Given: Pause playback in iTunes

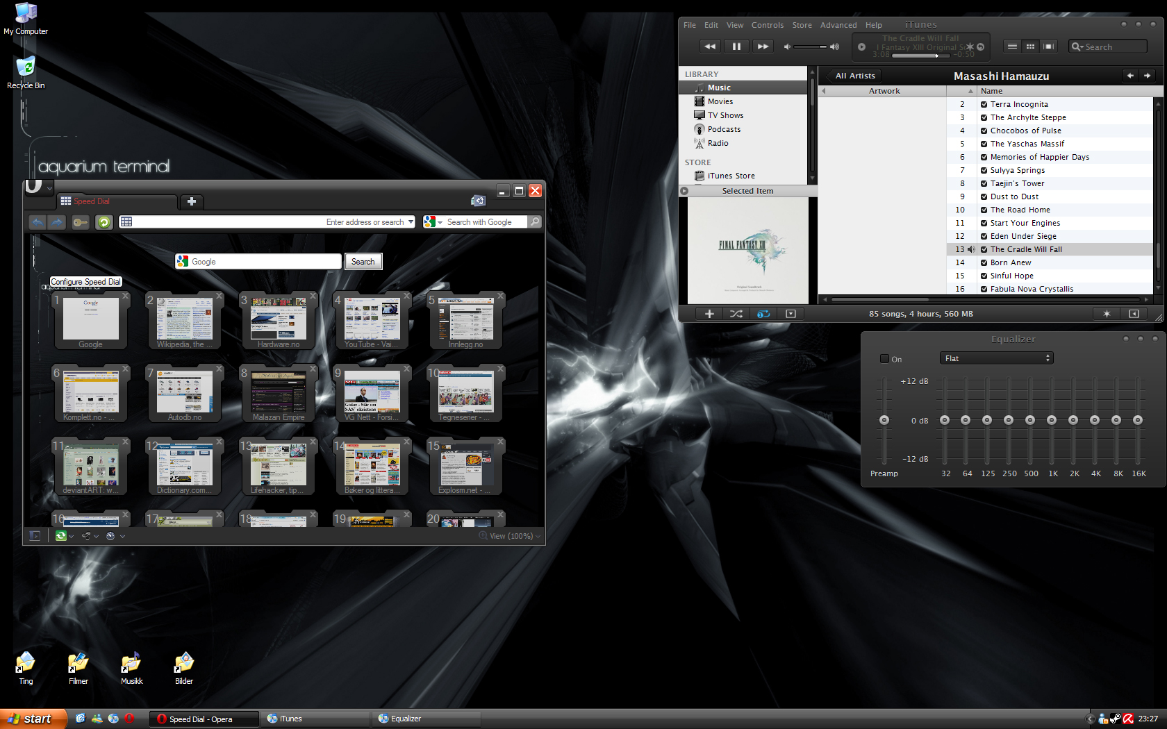Looking at the screenshot, I should (736, 47).
